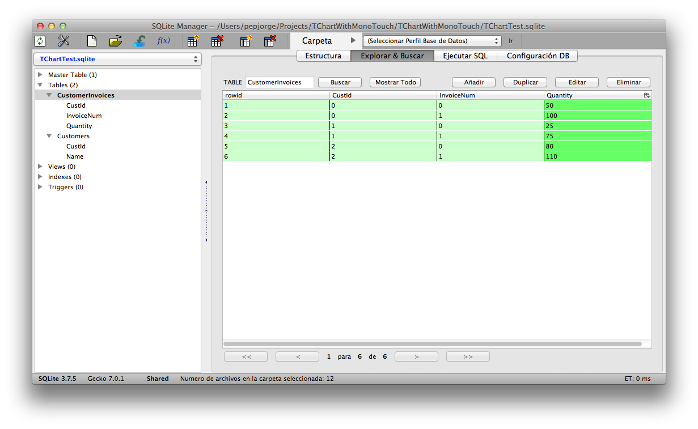Sort by the Quantity column header
This screenshot has width=698, height=429.
coord(594,95)
